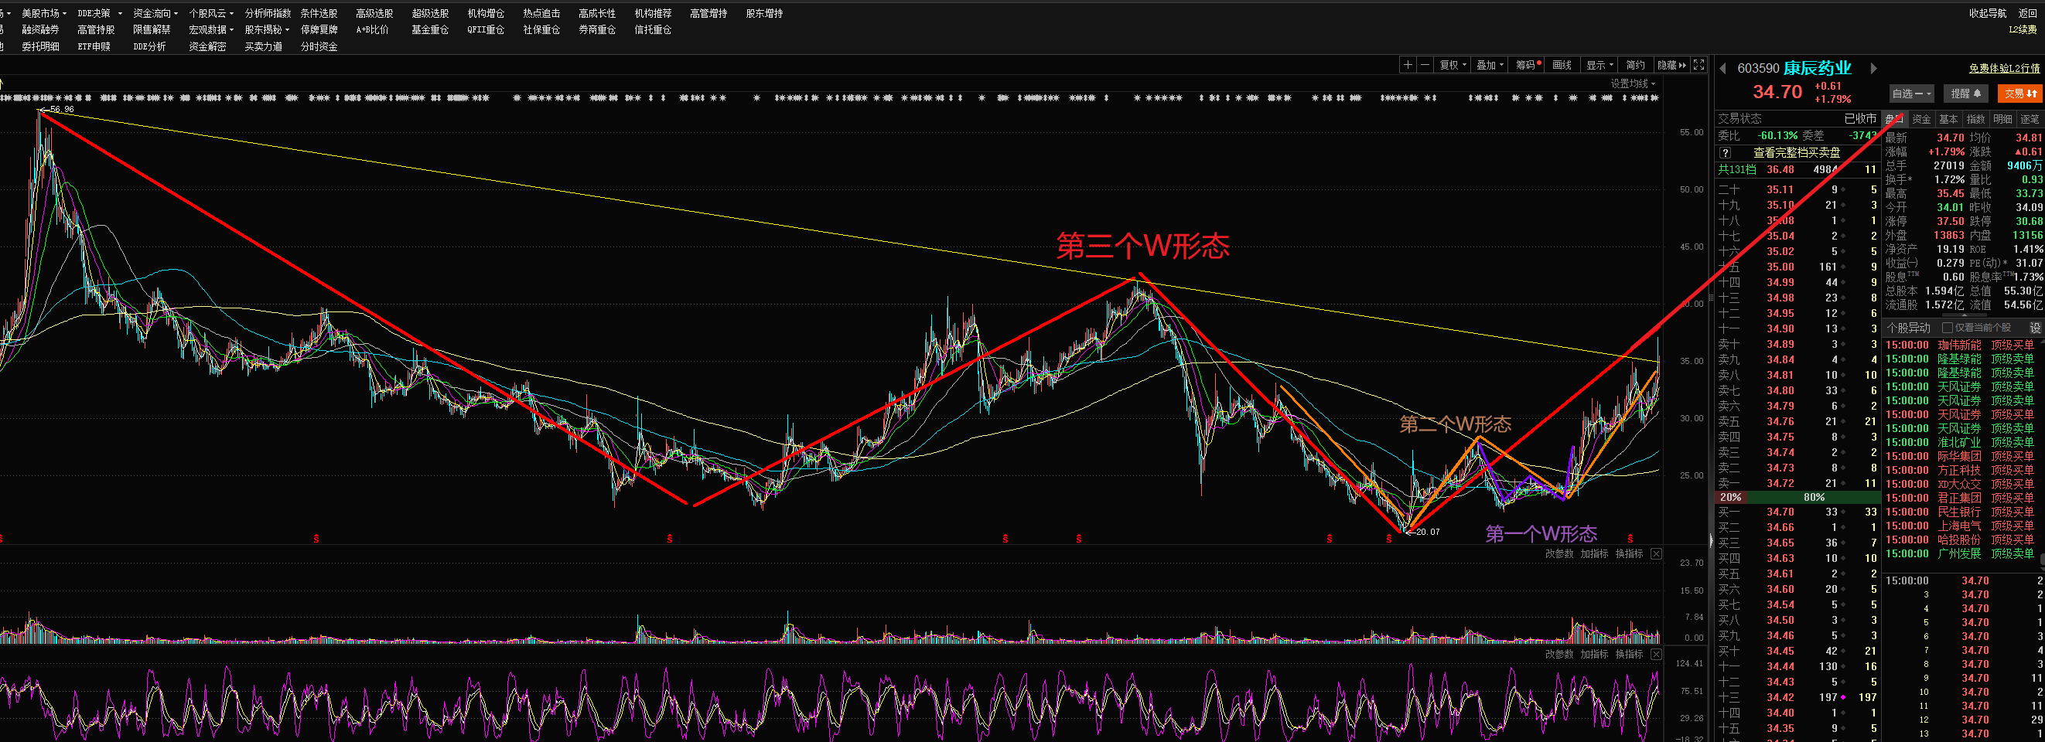Open the 显示 display dropdown

(x=1599, y=65)
